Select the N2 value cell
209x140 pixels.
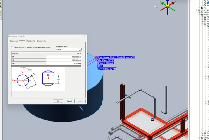[x=64, y=60]
